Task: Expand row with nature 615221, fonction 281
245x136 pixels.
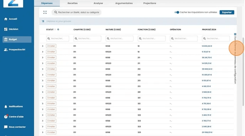Action: click(x=42, y=92)
